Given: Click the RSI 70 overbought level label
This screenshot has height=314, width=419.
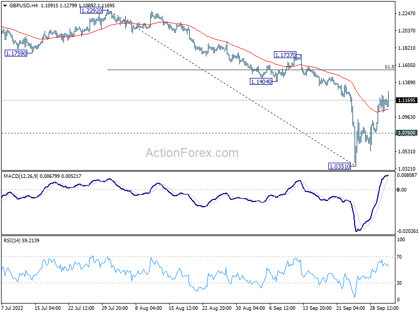Looking at the screenshot, I should [x=399, y=257].
